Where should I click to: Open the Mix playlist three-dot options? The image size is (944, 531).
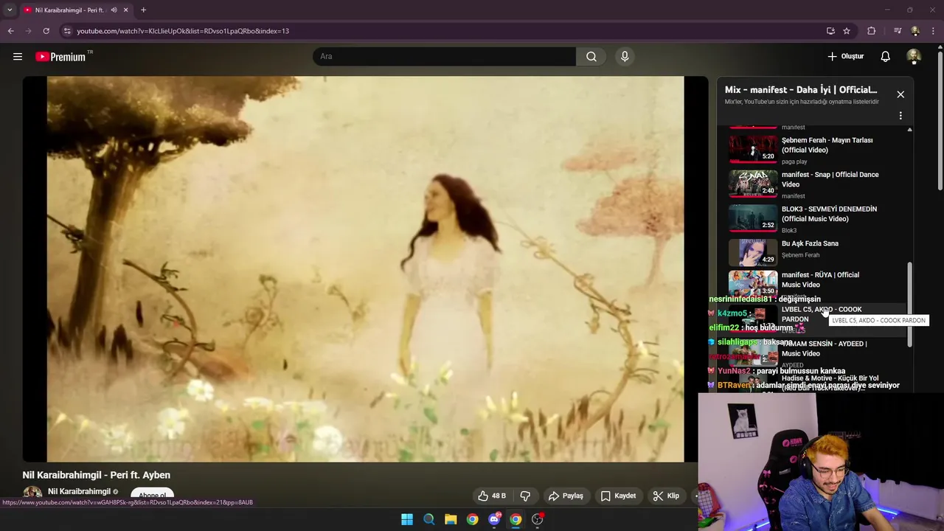coord(900,116)
